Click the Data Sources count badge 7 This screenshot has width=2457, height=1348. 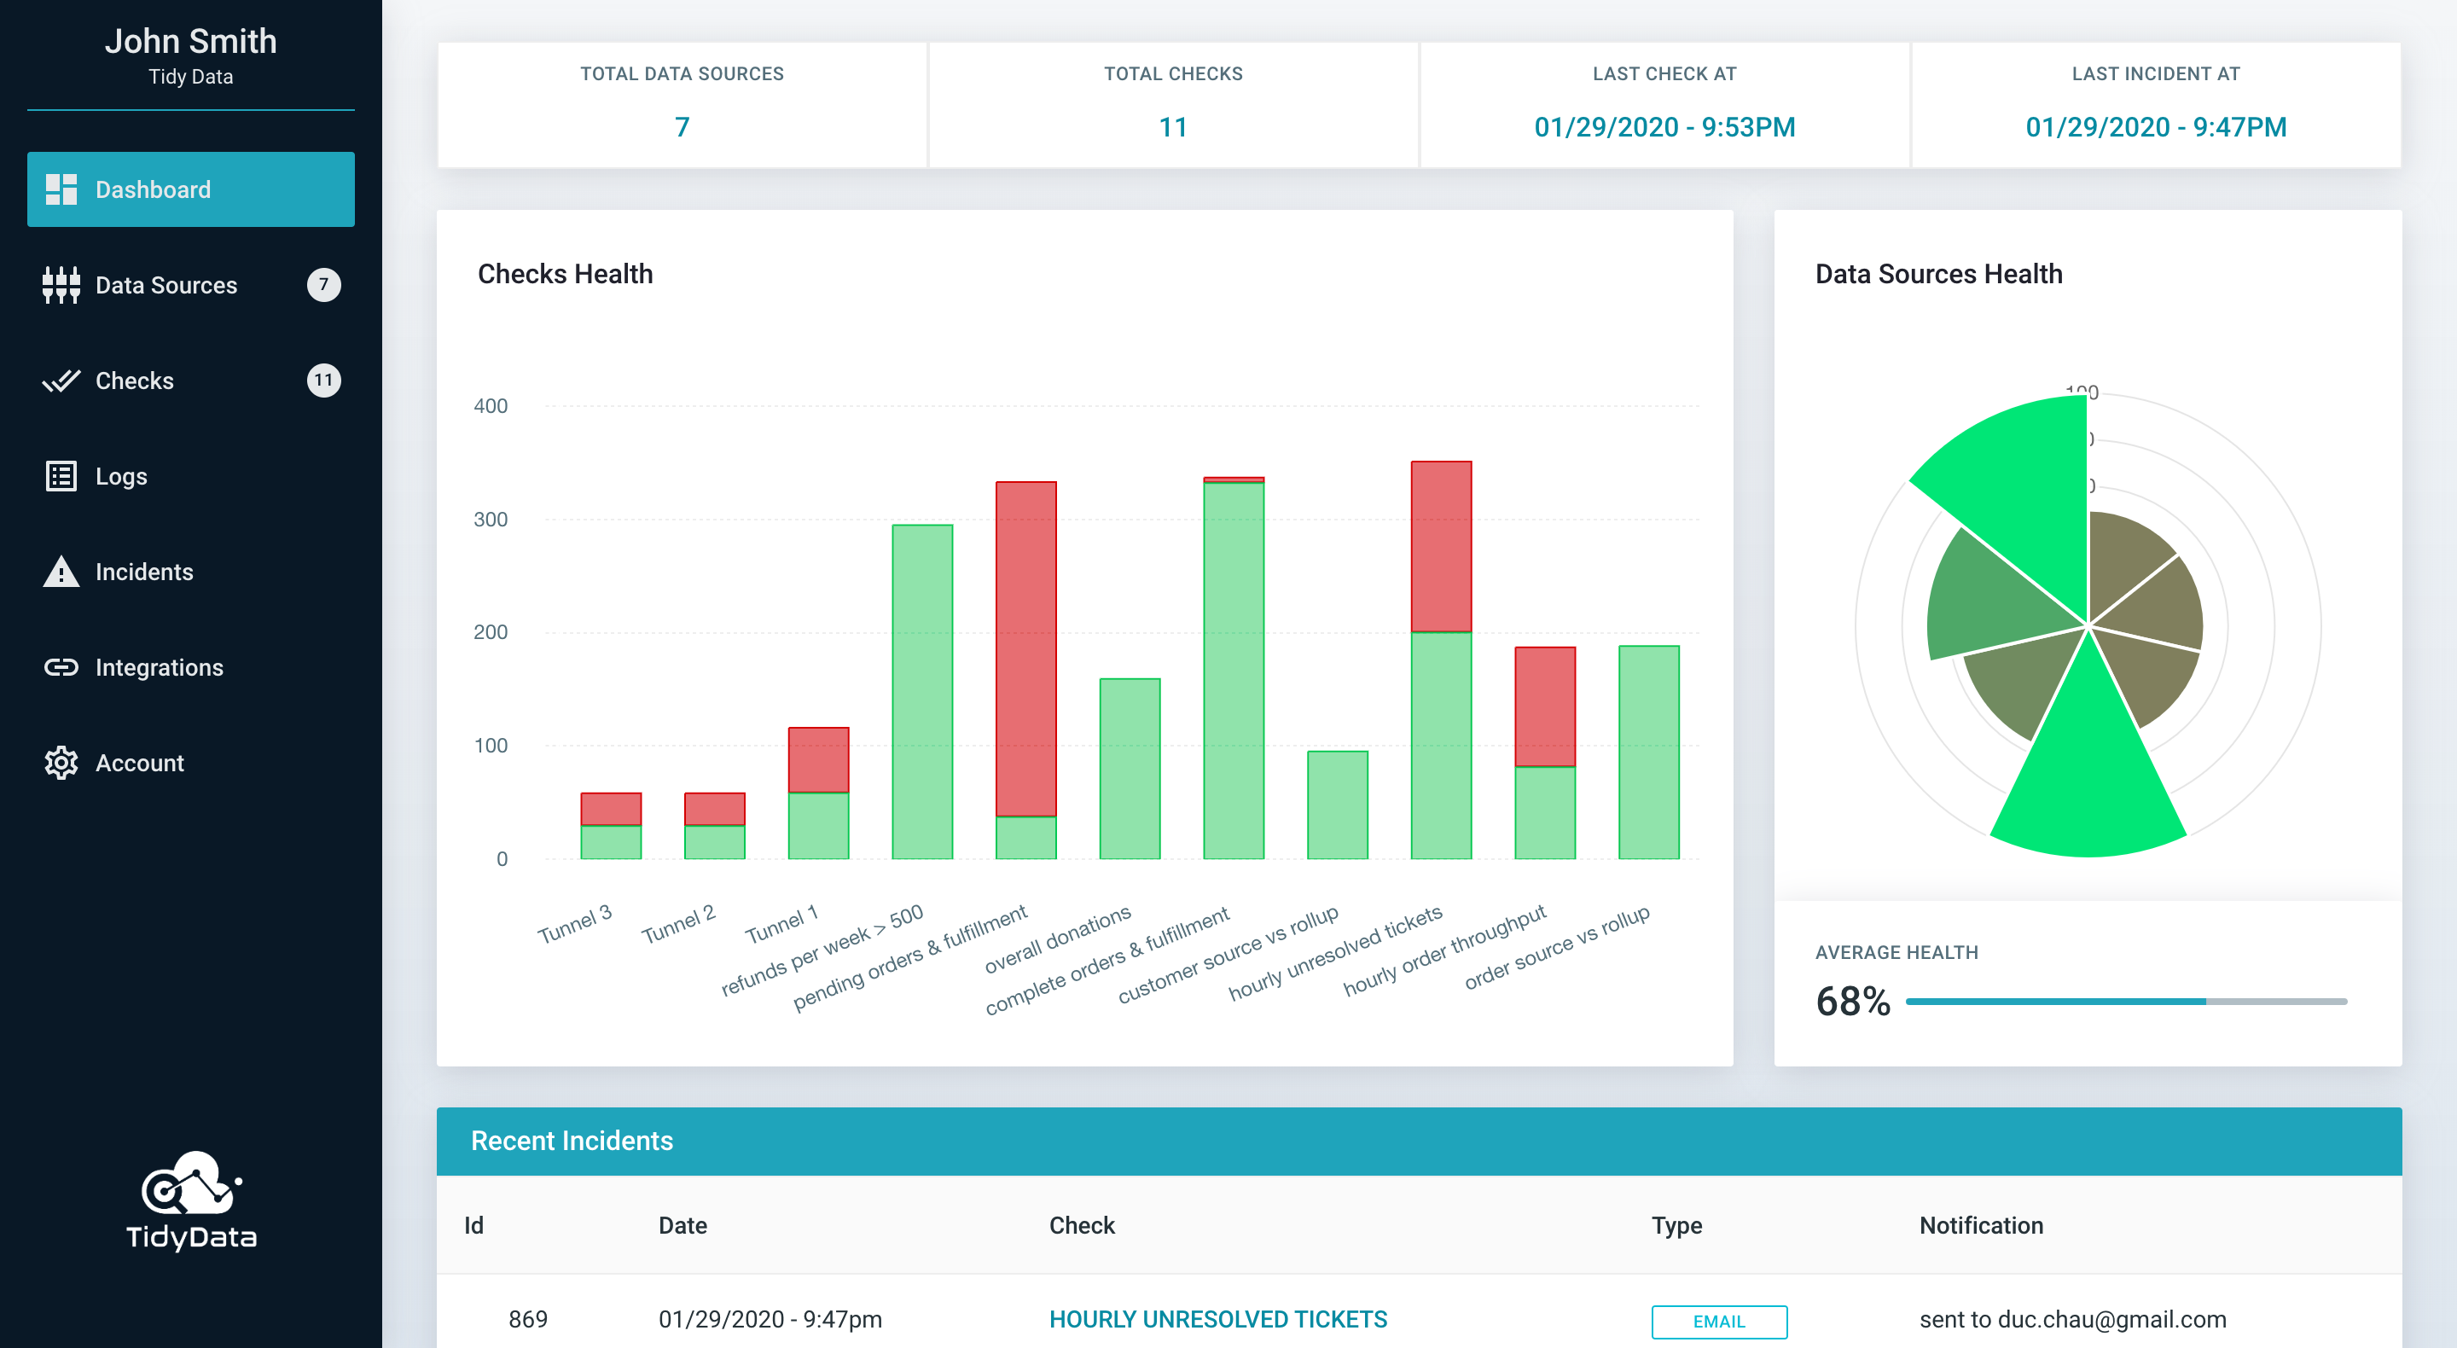tap(323, 284)
